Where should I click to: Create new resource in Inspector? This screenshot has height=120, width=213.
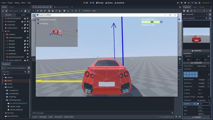tap(184, 11)
